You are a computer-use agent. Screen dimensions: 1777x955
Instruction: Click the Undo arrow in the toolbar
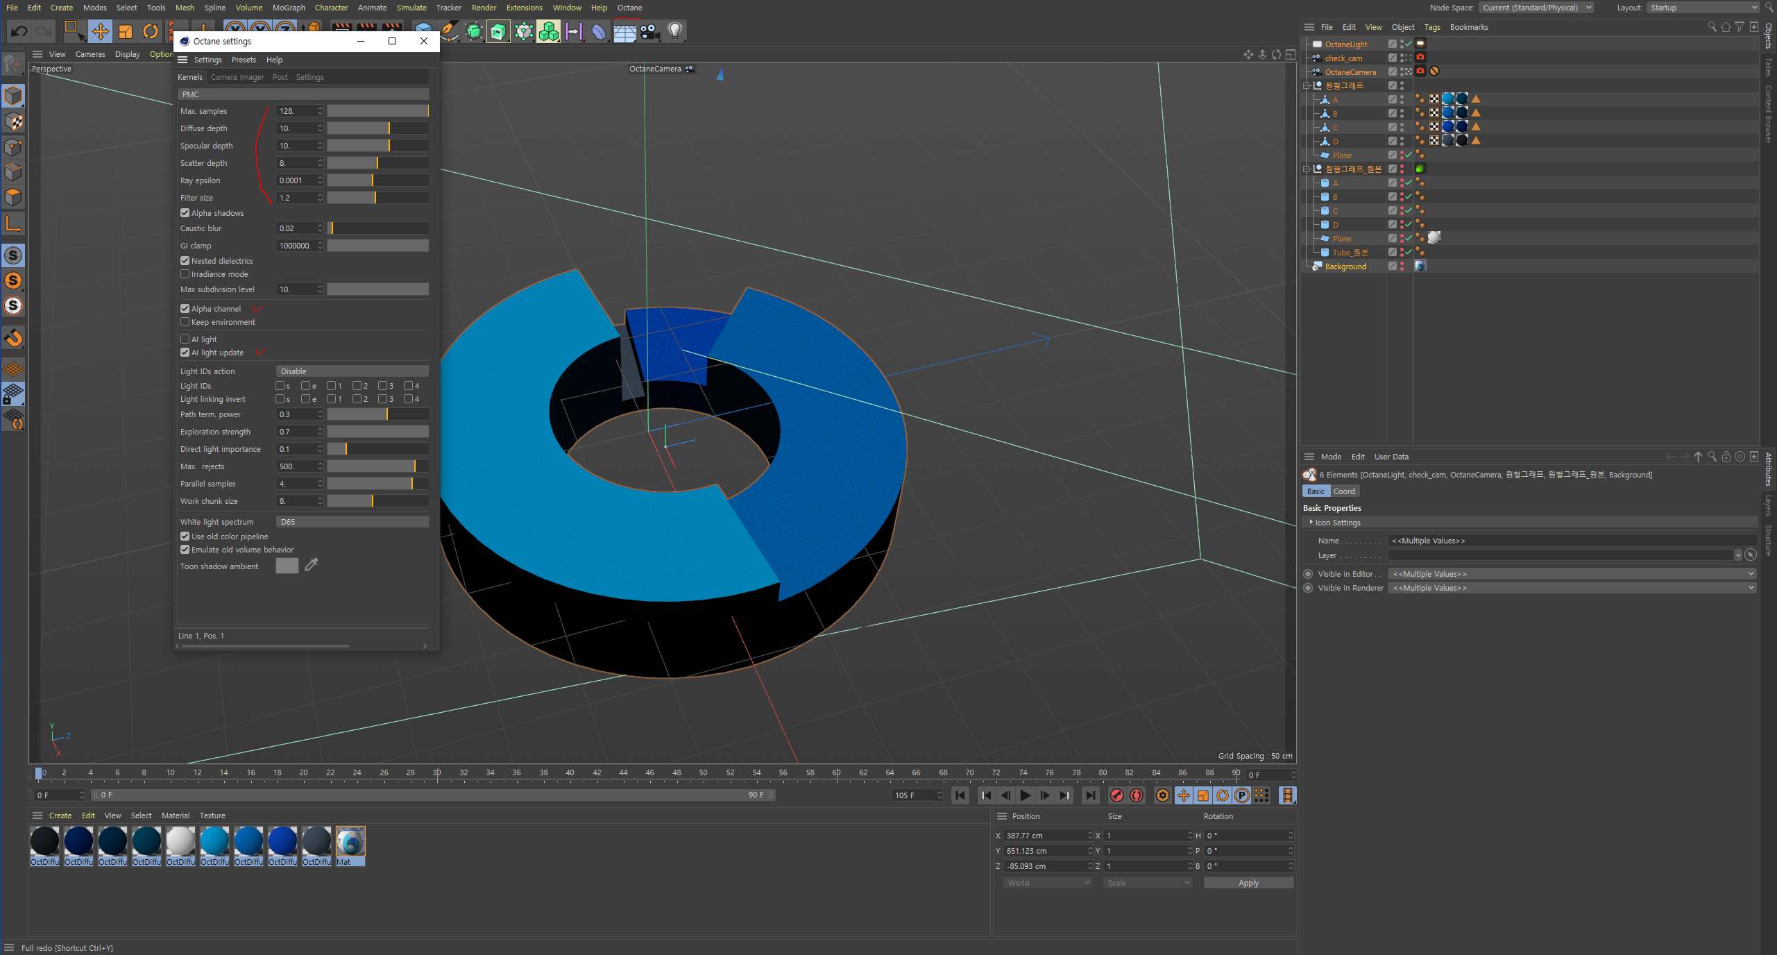(19, 31)
